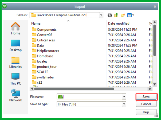Open Desktop in the places sidebar
Viewport: 161px width, 120px height.
point(15,45)
